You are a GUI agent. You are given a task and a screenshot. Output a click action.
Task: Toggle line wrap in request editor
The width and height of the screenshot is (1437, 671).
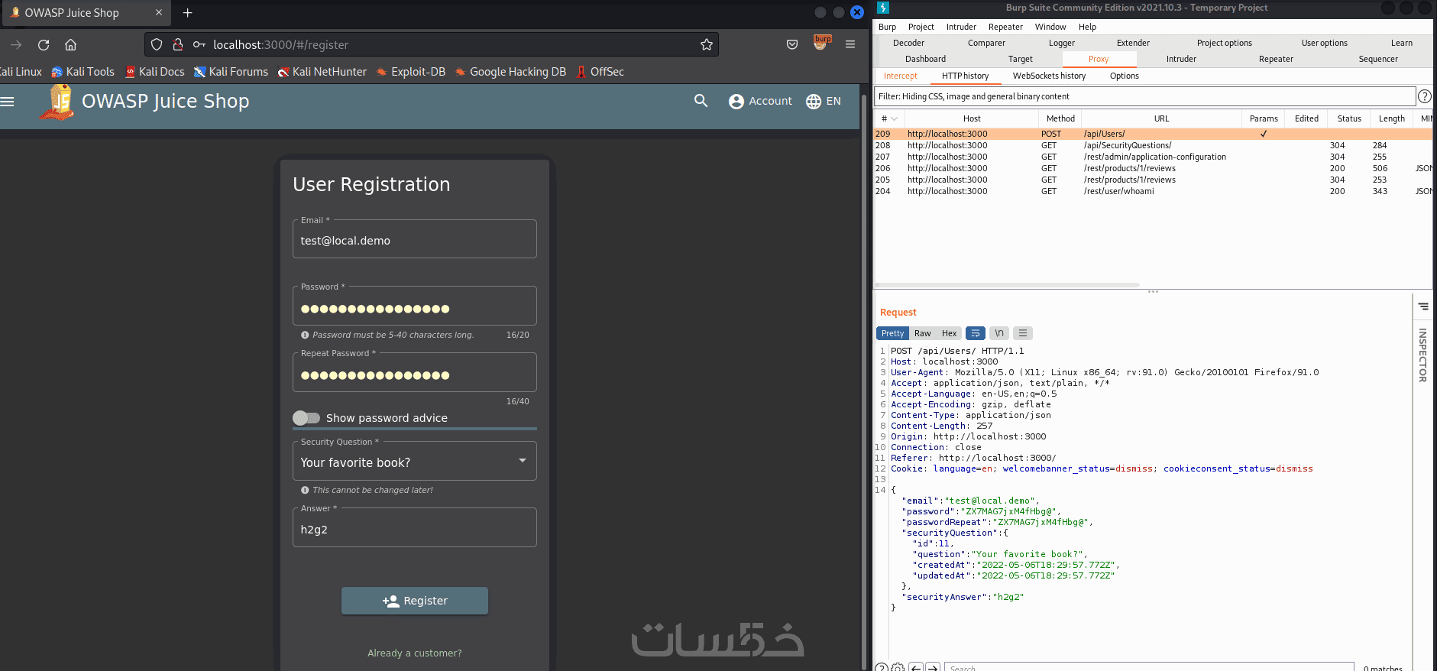pos(976,333)
